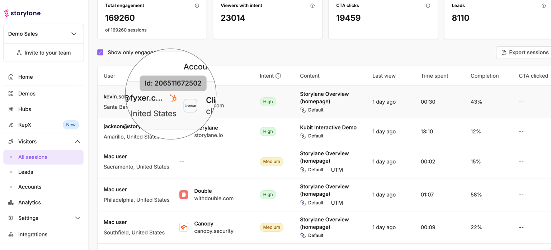Click the person-plus icon on the Invite button
This screenshot has height=250, width=551.
point(19,53)
